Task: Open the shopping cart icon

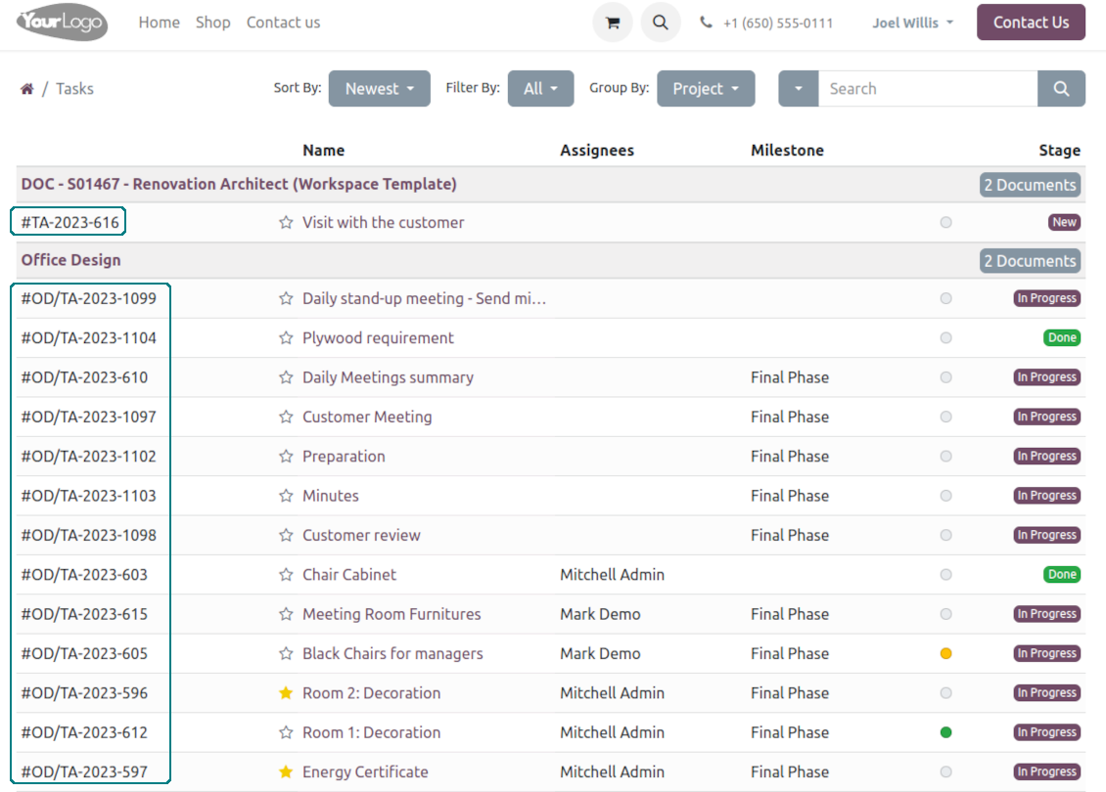Action: pos(613,22)
